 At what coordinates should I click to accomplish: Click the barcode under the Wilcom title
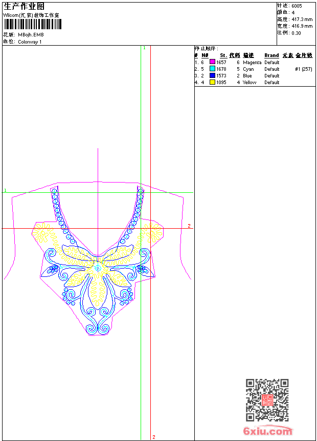[31, 24]
